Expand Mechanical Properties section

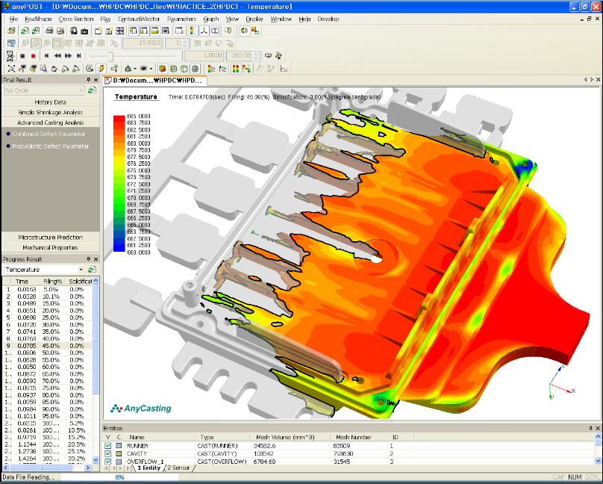[51, 248]
